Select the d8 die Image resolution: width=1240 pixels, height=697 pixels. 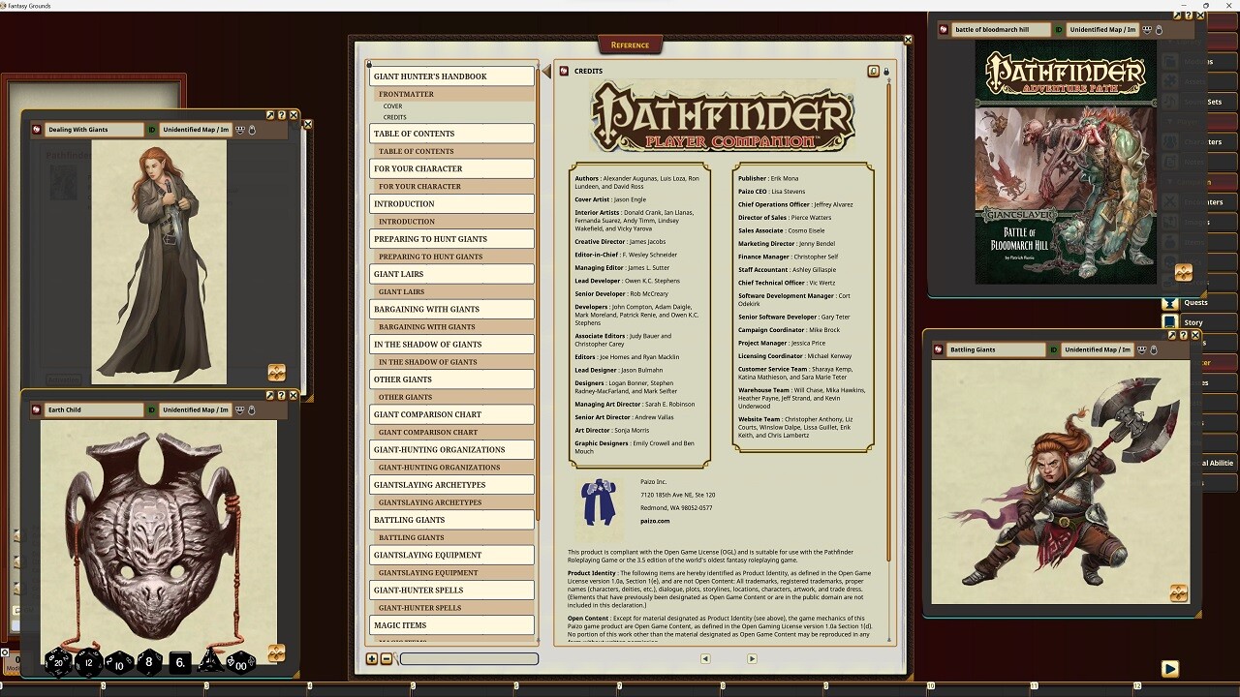coord(148,663)
